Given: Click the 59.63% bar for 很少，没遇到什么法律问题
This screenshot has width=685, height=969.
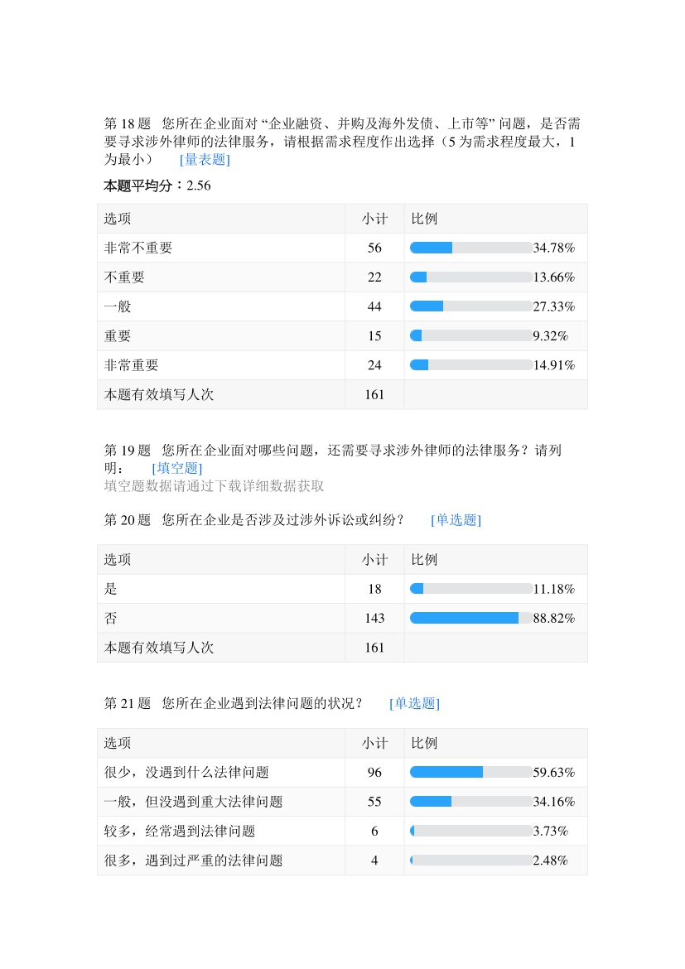Looking at the screenshot, I should [x=470, y=772].
